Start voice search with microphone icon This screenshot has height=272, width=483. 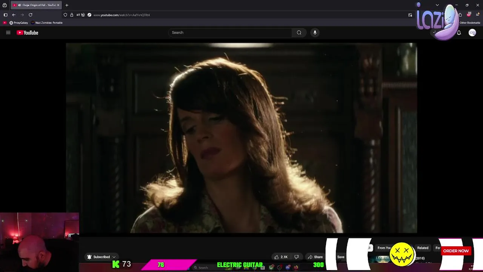pyautogui.click(x=315, y=32)
